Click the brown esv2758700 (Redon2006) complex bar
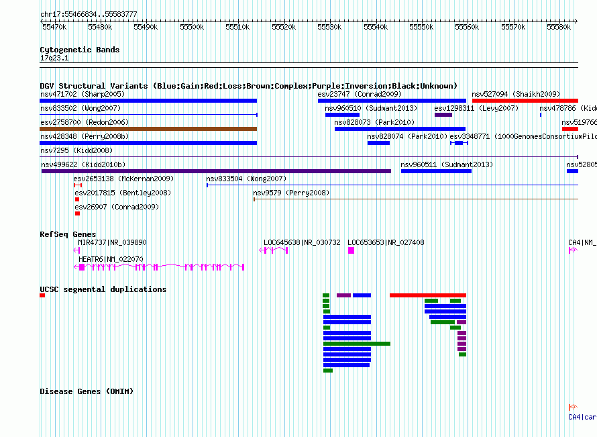Screen dimensions: 597x437 coord(148,129)
